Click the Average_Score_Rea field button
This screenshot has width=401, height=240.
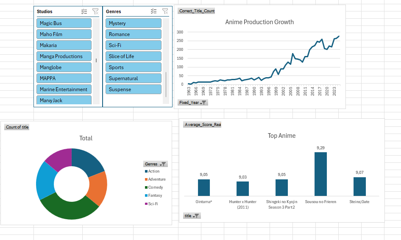(x=202, y=125)
